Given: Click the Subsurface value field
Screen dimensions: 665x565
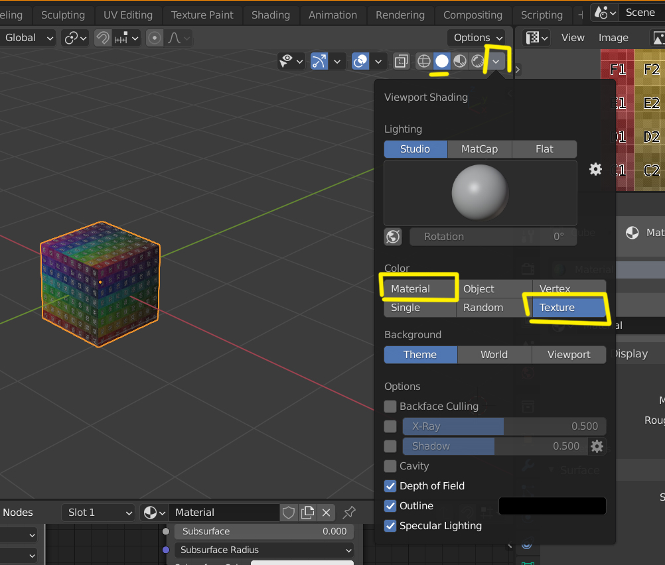Looking at the screenshot, I should pyautogui.click(x=263, y=532).
